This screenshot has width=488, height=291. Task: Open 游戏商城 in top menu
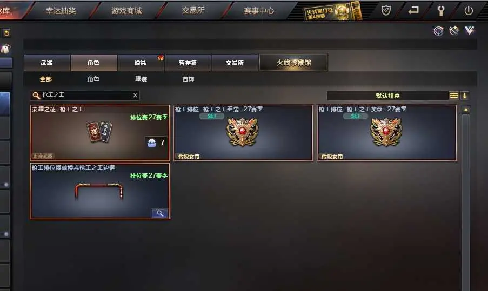coord(126,11)
